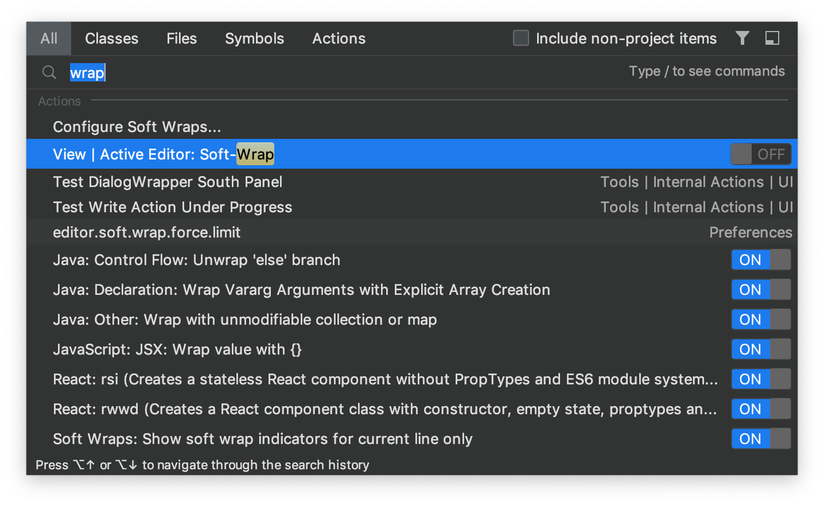Disable Wrap Vararg Arguments toggle

coord(761,289)
